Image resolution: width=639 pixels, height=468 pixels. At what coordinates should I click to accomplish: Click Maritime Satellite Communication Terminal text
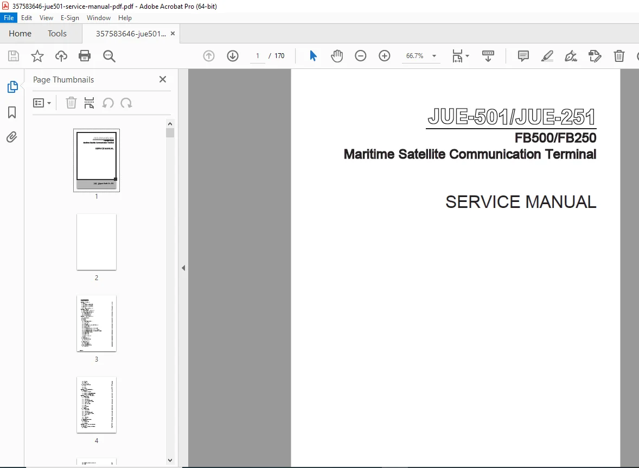pos(470,154)
